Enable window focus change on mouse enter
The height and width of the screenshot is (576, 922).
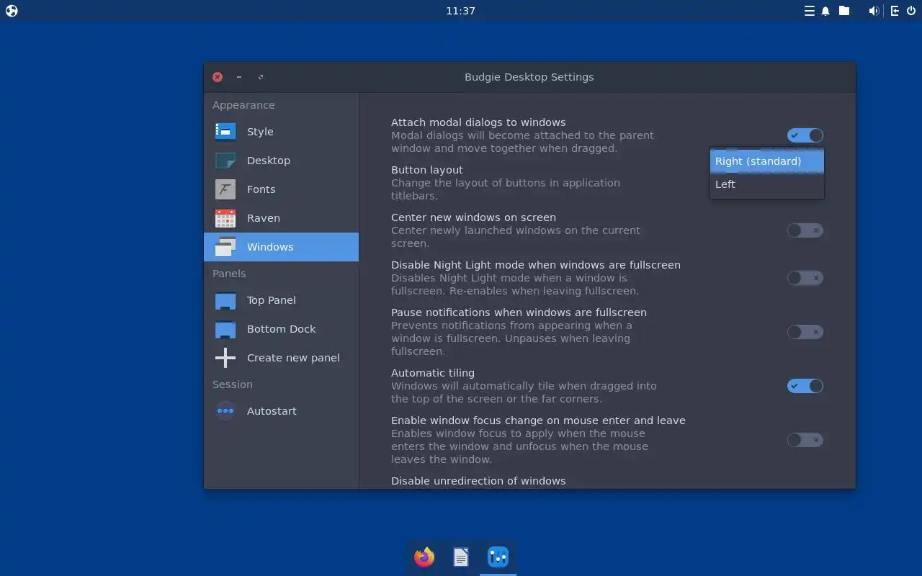point(805,440)
